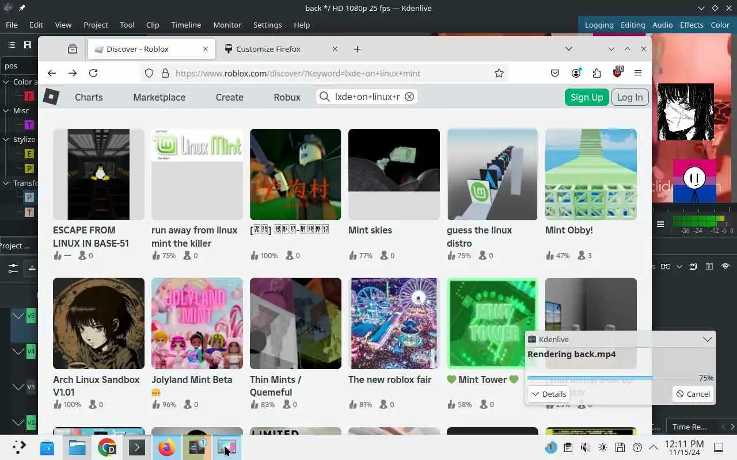The height and width of the screenshot is (460, 737).
Task: Collapse the Kdenlive rendering notification chevron
Action: click(x=707, y=339)
